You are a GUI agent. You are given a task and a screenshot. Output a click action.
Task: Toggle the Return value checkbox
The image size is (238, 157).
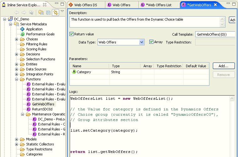click(x=72, y=34)
